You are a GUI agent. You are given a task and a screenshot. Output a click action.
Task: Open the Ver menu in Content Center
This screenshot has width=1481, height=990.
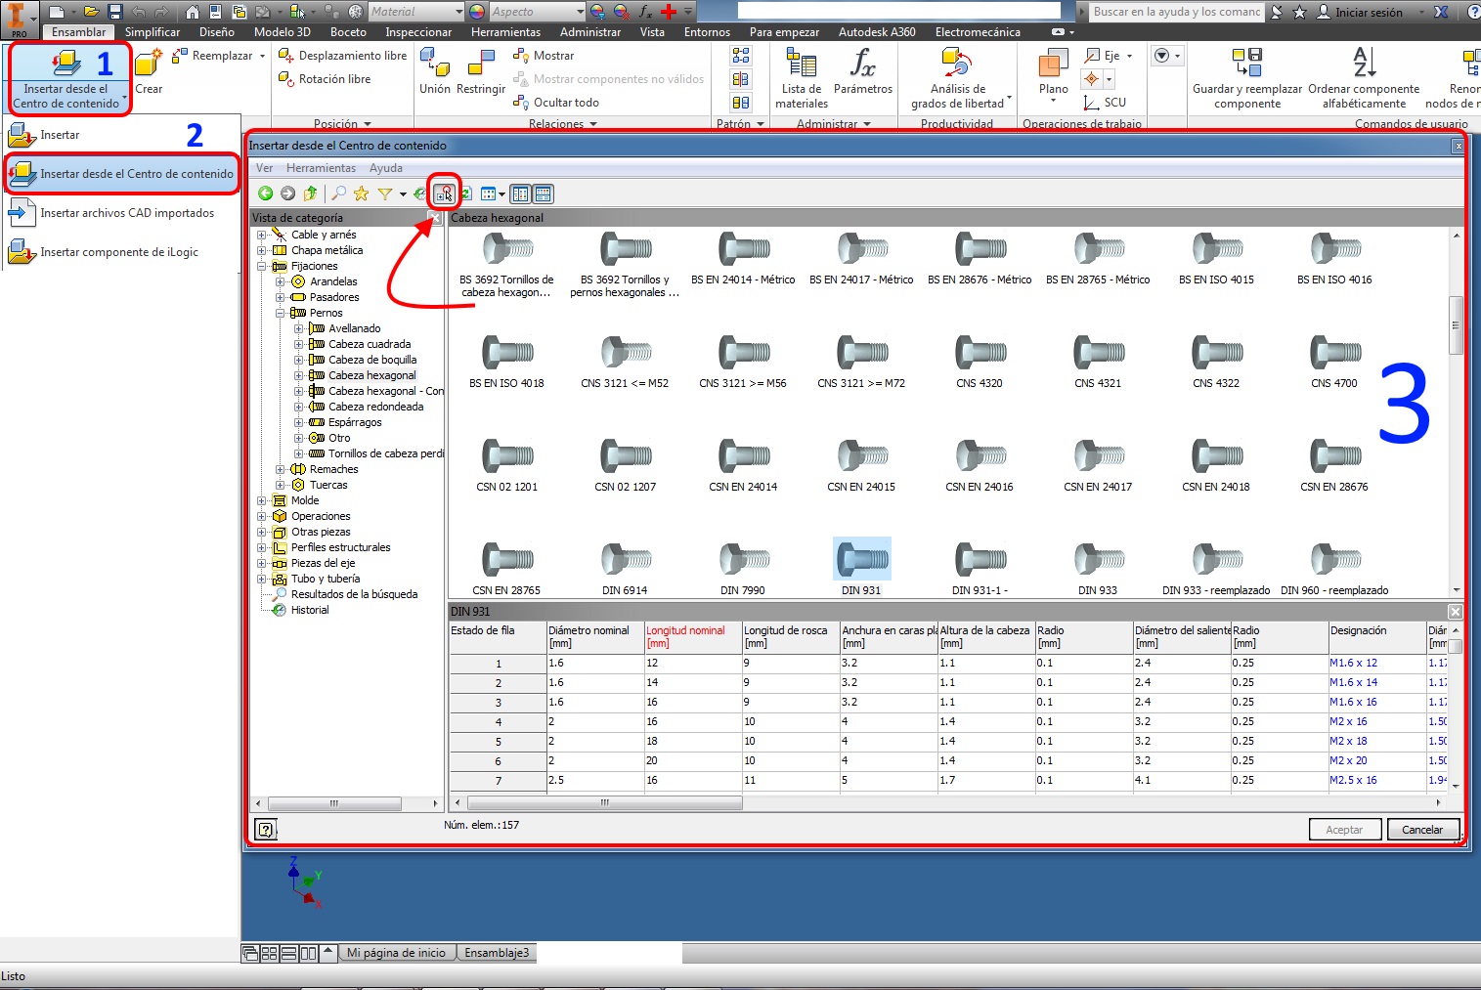264,168
